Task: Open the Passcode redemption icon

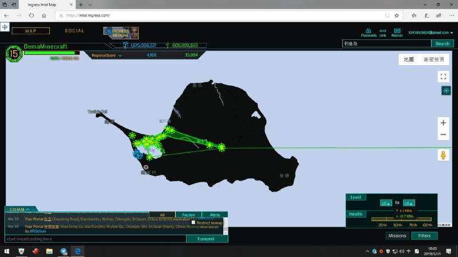Action: pyautogui.click(x=369, y=33)
